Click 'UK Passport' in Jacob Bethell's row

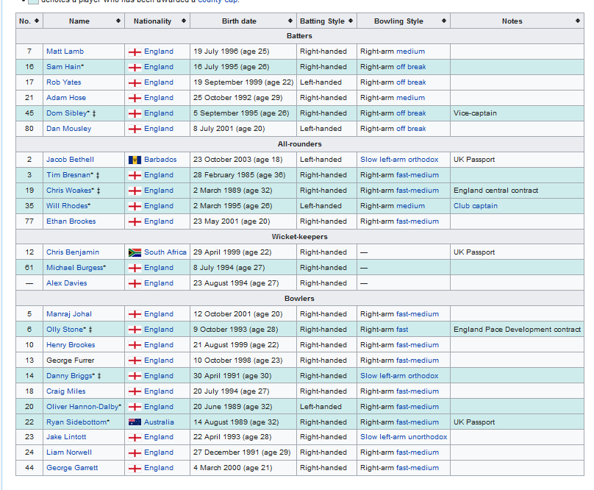[474, 160]
